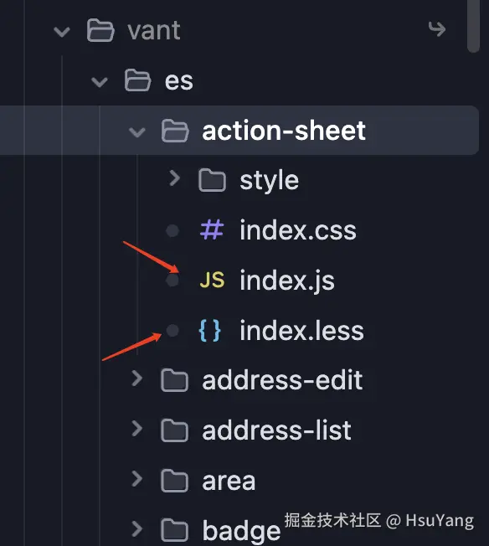Image resolution: width=489 pixels, height=546 pixels.
Task: Click the vertical scrollbar thumb
Action: [x=473, y=24]
